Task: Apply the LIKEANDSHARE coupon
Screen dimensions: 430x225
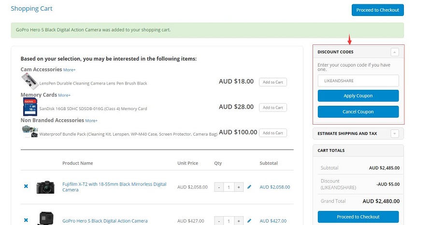Action: point(358,96)
